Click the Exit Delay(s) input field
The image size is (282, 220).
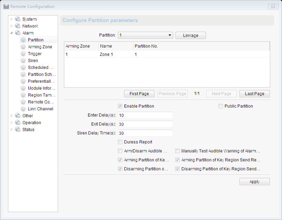click(x=145, y=124)
